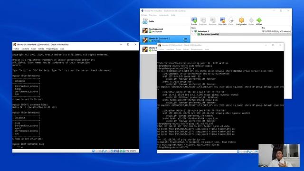Open Écran menu in Ubuntu-02 window
The width and height of the screenshot is (304, 171).
coord(179,49)
